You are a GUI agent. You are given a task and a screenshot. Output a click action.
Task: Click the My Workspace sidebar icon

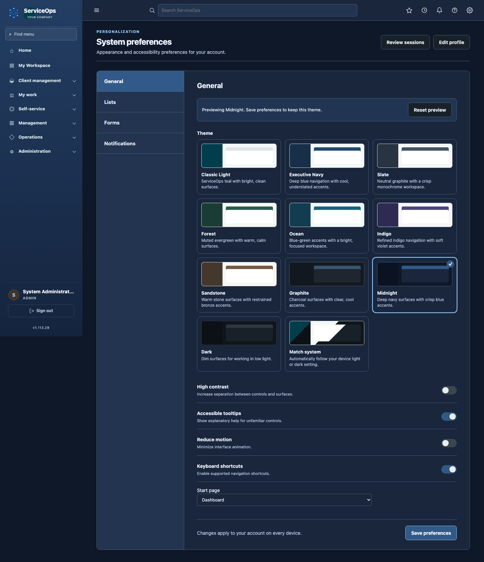(12, 66)
